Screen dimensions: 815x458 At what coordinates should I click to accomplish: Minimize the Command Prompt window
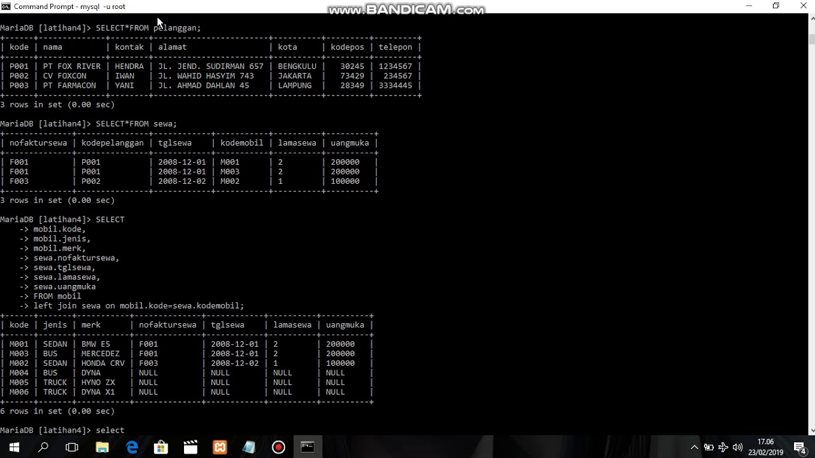coord(749,6)
